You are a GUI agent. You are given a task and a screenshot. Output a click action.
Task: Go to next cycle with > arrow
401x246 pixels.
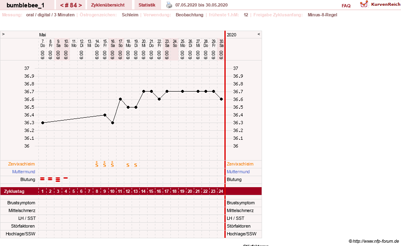pyautogui.click(x=80, y=5)
